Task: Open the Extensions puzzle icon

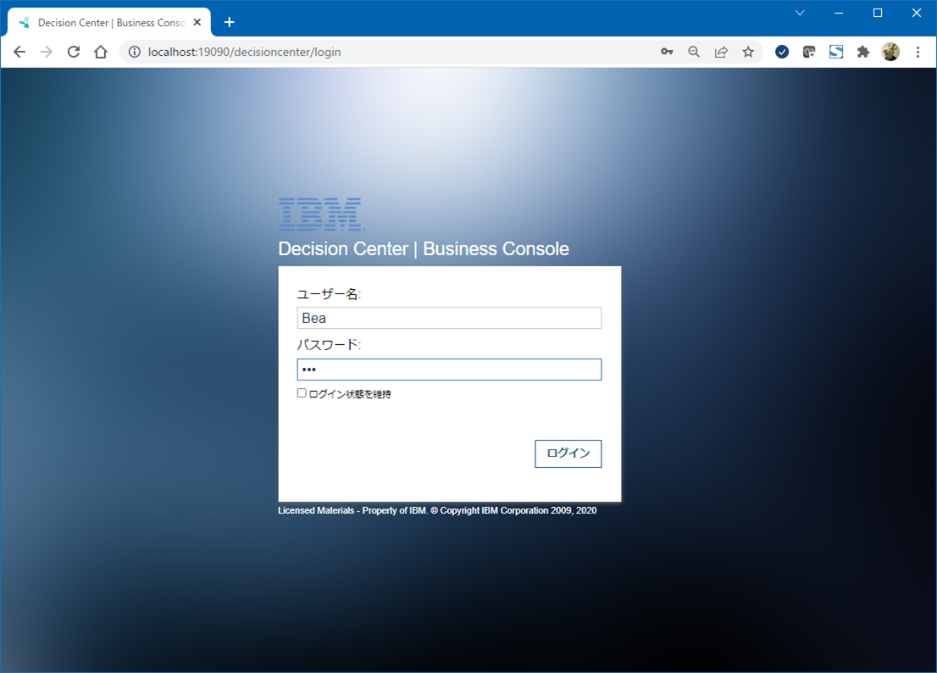Action: pyautogui.click(x=863, y=52)
